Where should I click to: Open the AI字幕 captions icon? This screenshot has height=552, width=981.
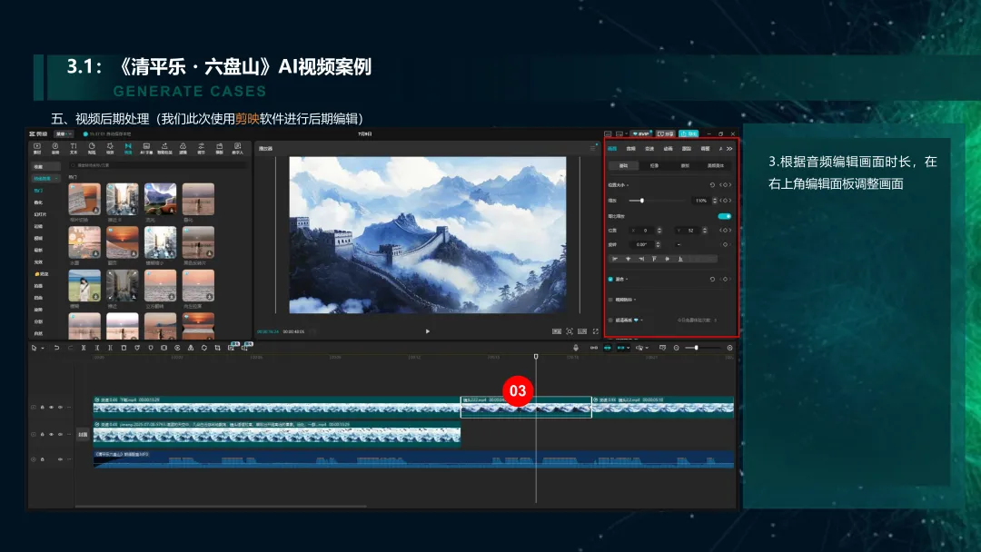click(x=146, y=148)
